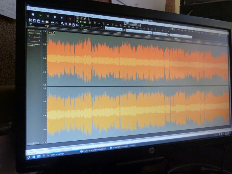Screen dimensions: 232x174
Task: Open the Select menu
Action: pos(42,10)
